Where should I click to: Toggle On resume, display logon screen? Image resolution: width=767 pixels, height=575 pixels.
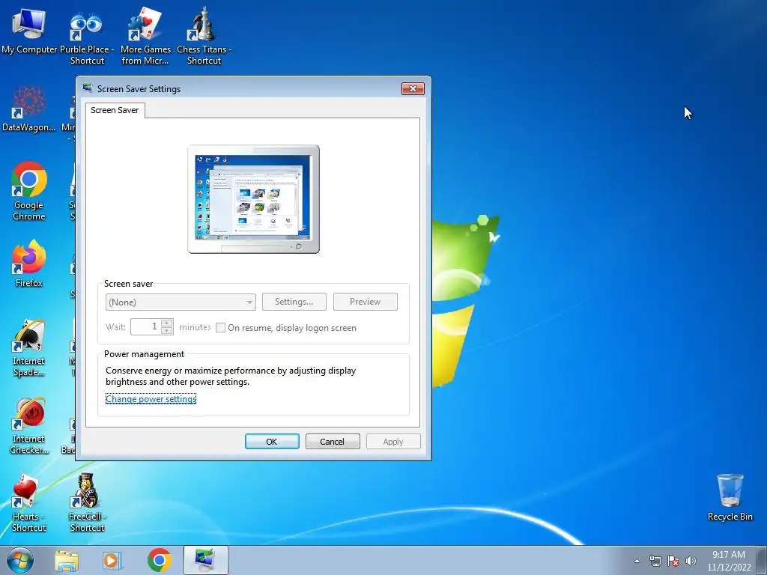[x=221, y=328]
